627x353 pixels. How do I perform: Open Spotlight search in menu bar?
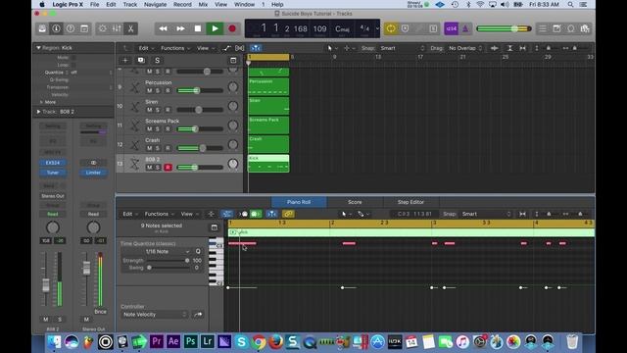pyautogui.click(x=570, y=4)
